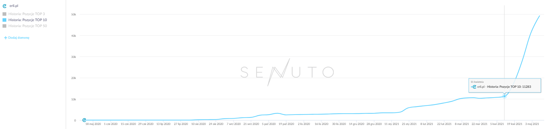Click the Senuto watermark logo on chart
Screen dimensions: 547x129
click(287, 72)
